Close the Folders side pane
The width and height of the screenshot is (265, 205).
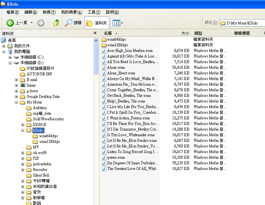95,33
